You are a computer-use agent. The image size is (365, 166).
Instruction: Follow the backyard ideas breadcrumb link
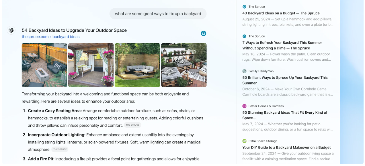(66, 37)
